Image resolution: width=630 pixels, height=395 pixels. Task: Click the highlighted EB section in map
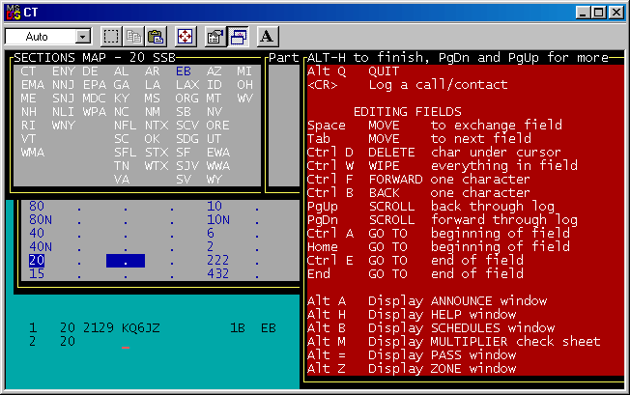click(184, 71)
